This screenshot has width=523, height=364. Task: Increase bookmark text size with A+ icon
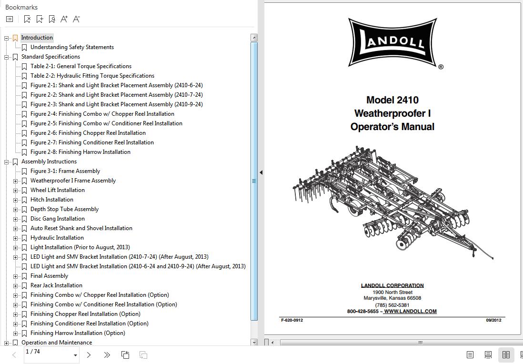pos(64,19)
